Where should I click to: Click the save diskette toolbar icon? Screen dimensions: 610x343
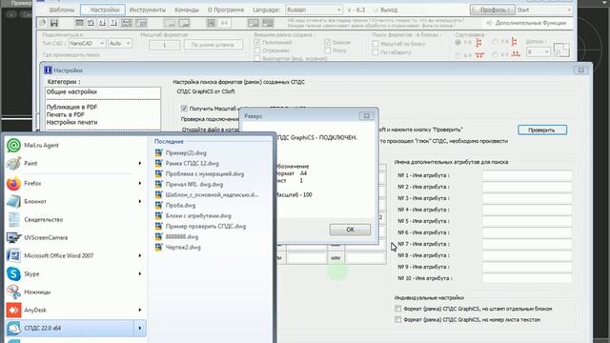point(54,23)
